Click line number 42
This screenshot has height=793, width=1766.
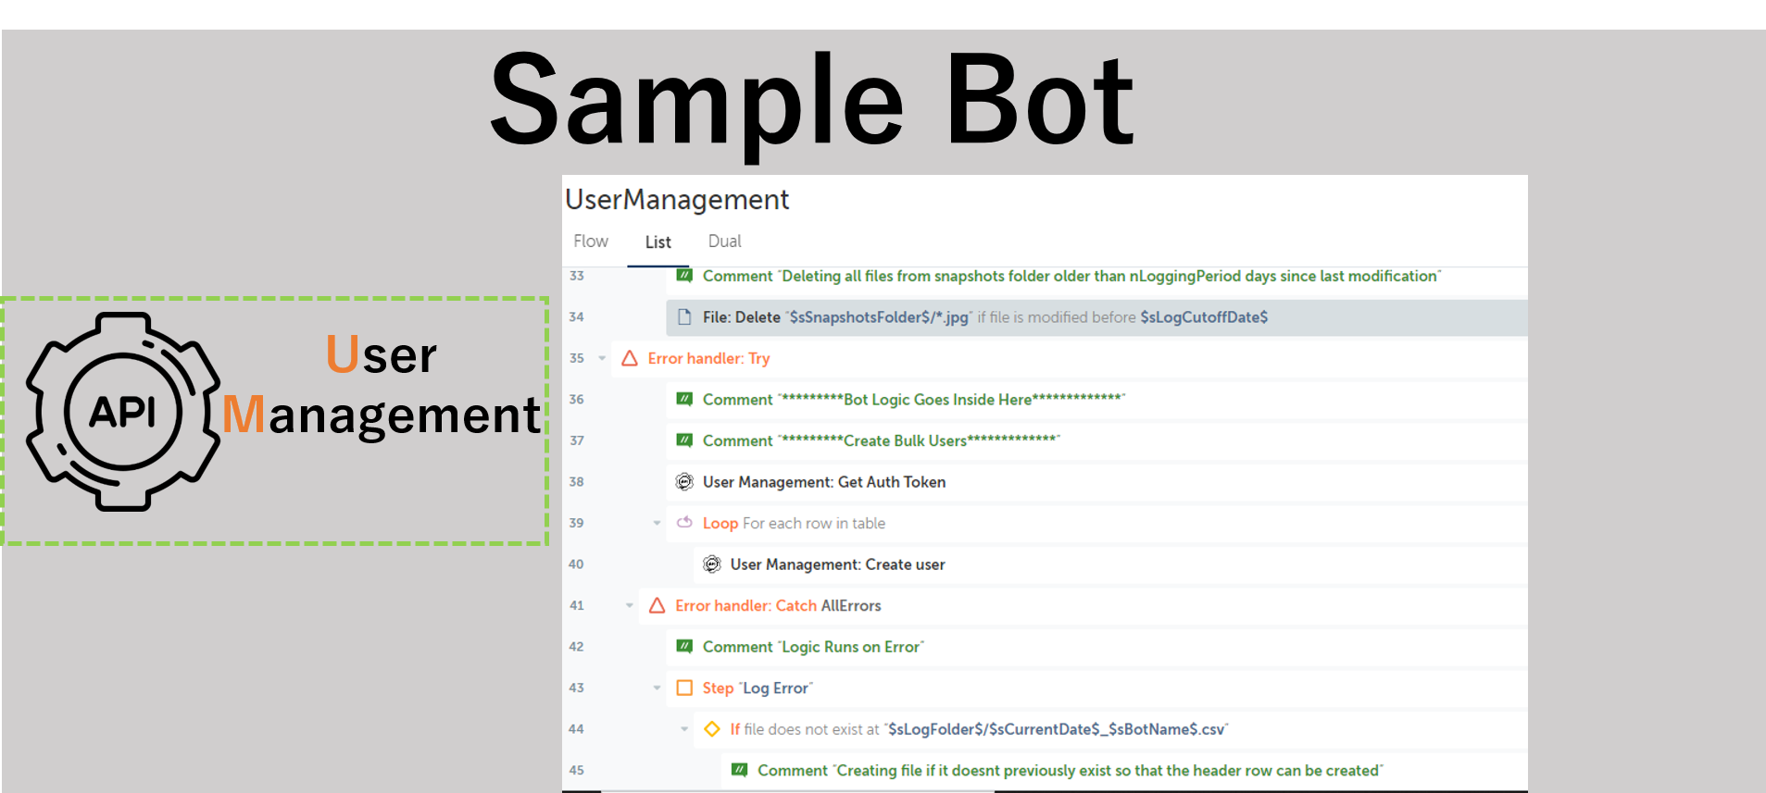click(x=576, y=647)
